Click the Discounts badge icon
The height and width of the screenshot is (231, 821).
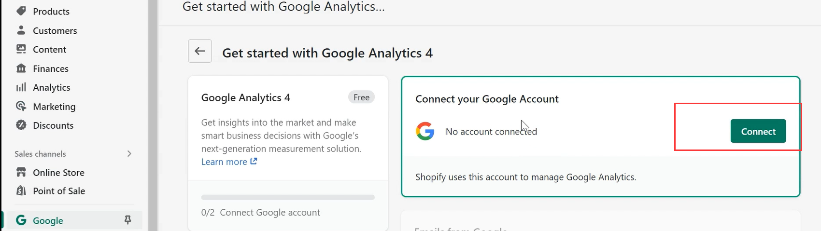click(21, 125)
